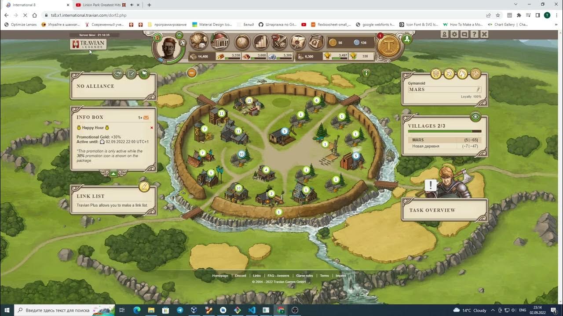Open the Task Overview panel

[x=444, y=210]
